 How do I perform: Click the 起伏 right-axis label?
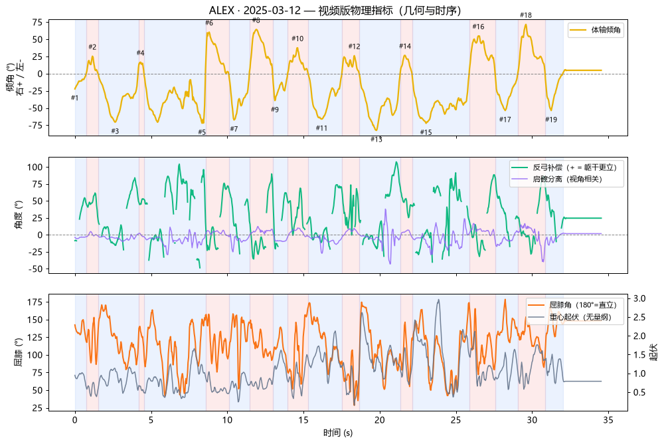point(653,352)
